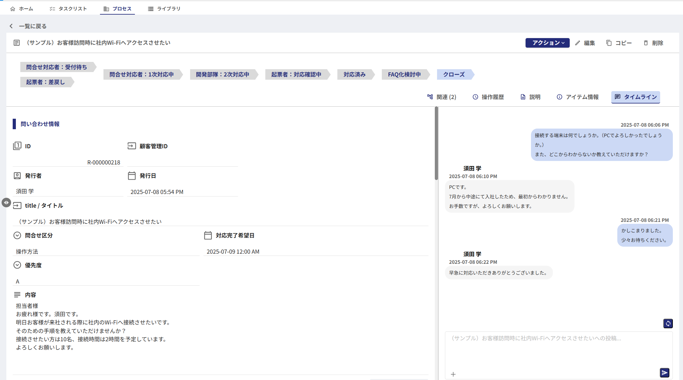Click the ホーム house icon
Image resolution: width=683 pixels, height=380 pixels.
click(x=13, y=9)
